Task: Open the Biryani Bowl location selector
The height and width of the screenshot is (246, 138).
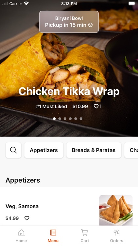Action: pos(69,22)
